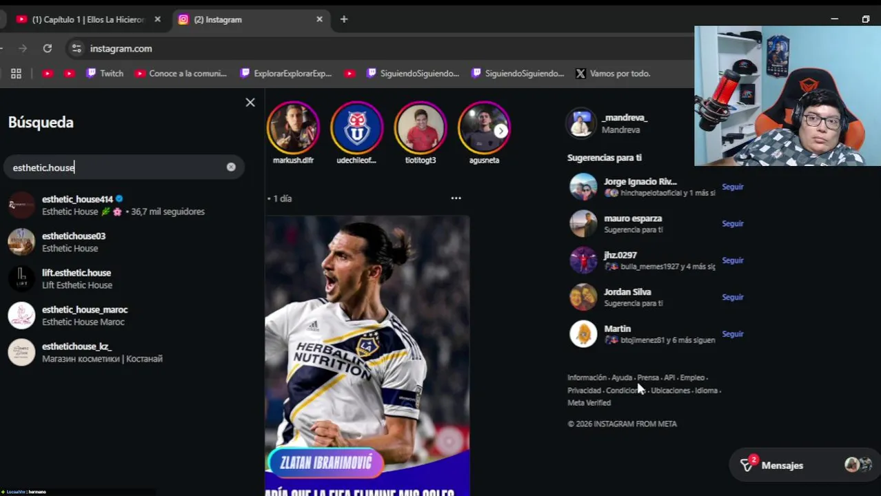The image size is (881, 496).
Task: Open API footer link
Action: click(x=669, y=378)
